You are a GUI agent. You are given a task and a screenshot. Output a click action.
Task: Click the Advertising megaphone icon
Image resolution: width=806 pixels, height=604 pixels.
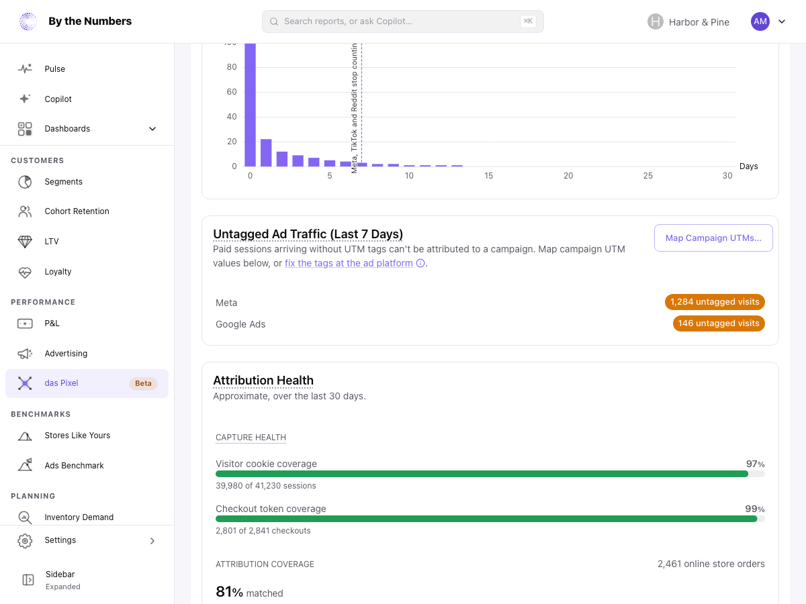pos(25,354)
